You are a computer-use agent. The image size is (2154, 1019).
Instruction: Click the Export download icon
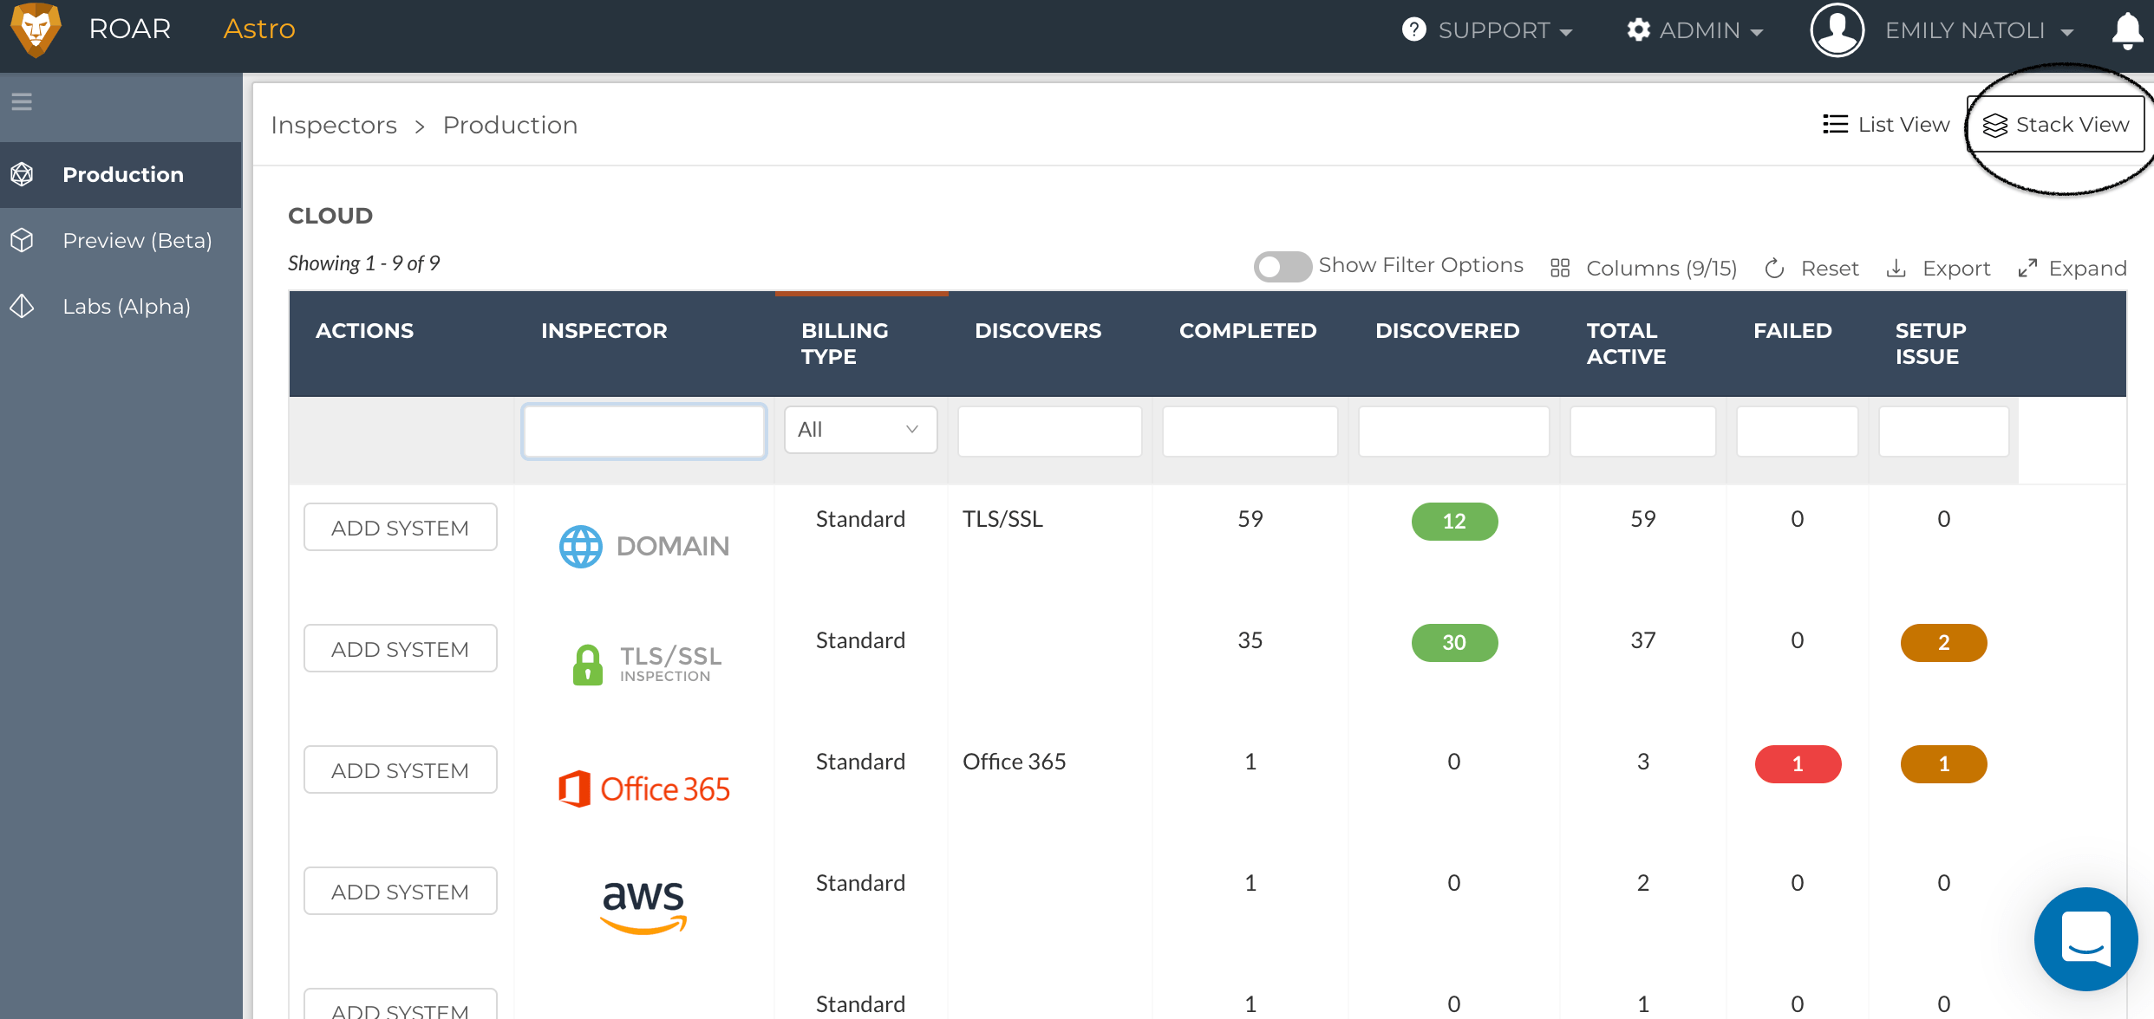coord(1896,267)
